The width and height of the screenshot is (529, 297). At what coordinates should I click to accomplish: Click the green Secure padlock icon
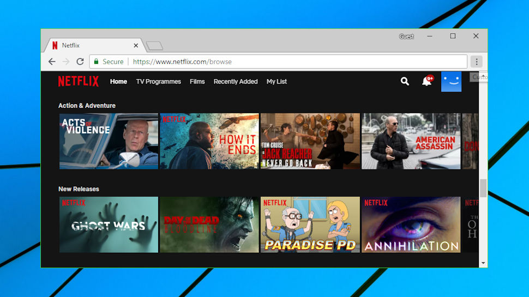[x=96, y=62]
